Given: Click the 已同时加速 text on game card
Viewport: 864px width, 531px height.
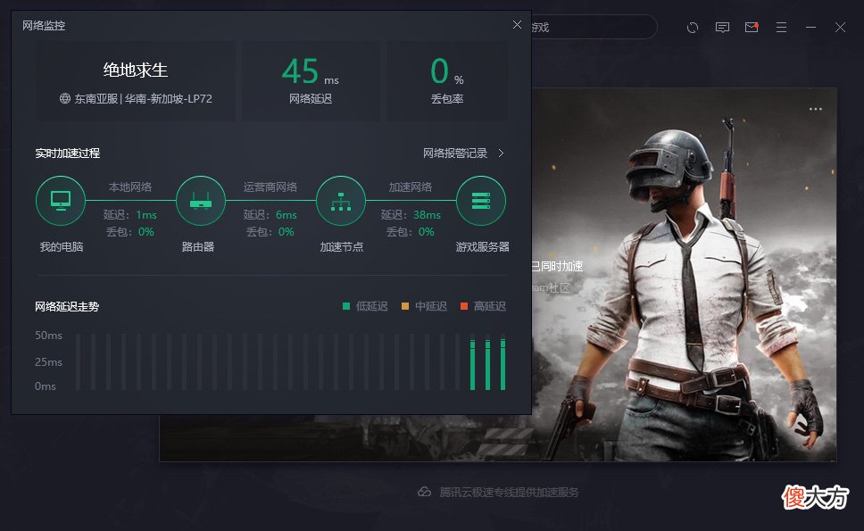Looking at the screenshot, I should (x=557, y=267).
